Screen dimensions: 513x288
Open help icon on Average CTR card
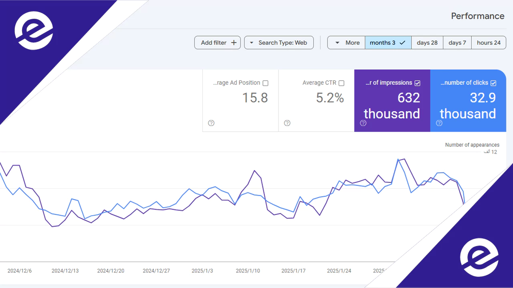[x=287, y=123]
